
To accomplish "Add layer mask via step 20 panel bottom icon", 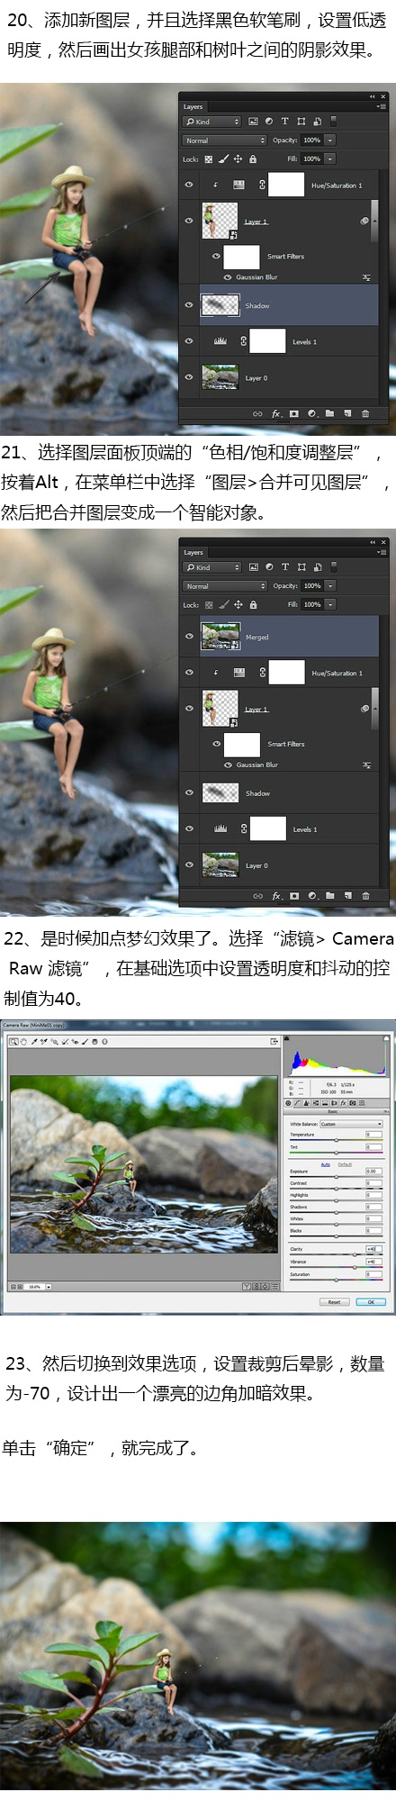I will pos(294,414).
